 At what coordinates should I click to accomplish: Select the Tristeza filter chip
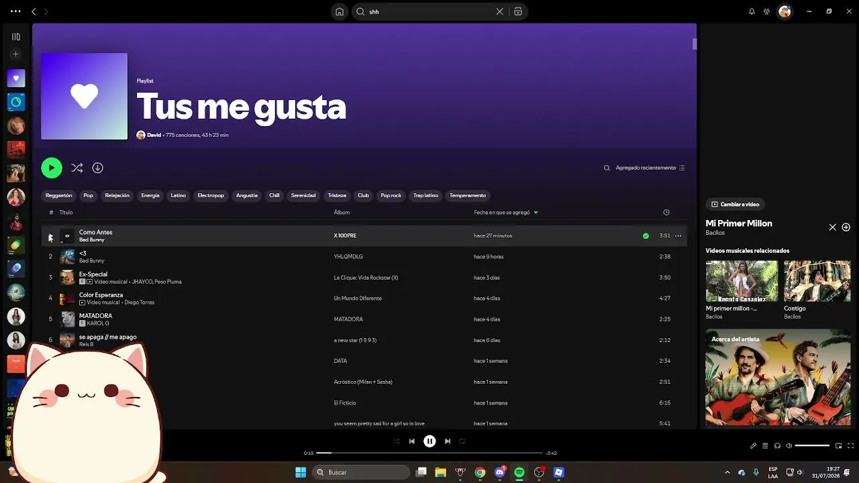point(337,195)
